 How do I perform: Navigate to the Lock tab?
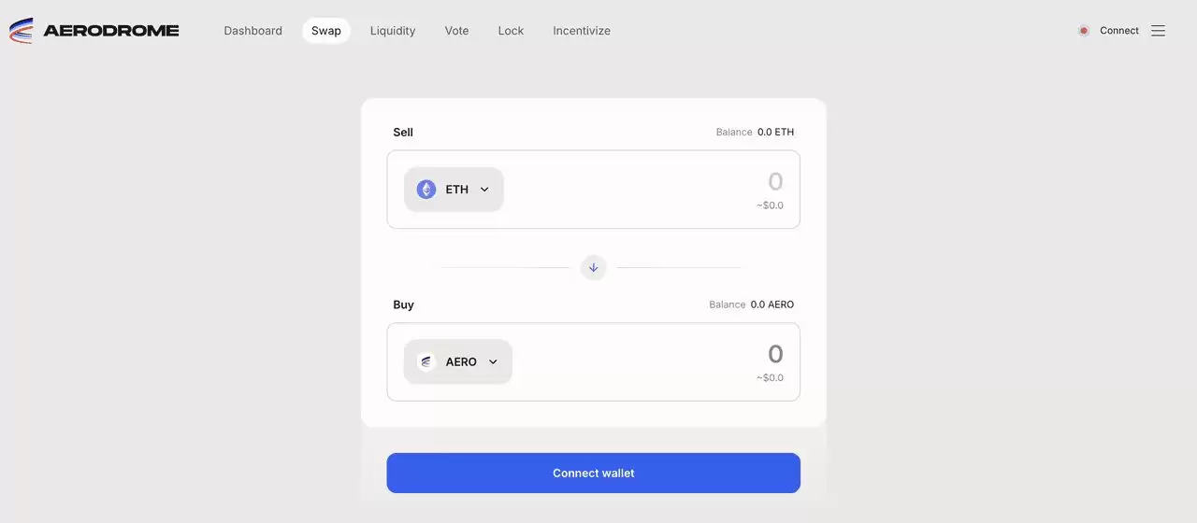tap(511, 31)
